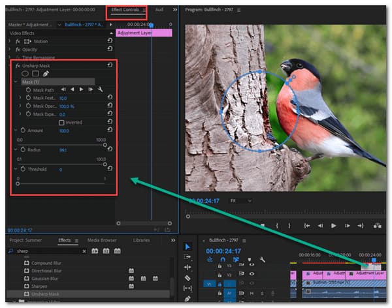Play the program monitor video
Image resolution: width=392 pixels, height=308 pixels.
[333, 225]
